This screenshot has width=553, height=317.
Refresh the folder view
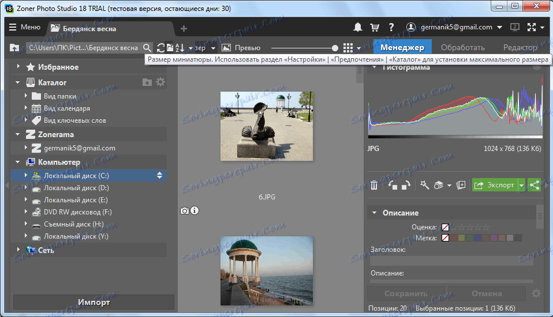tap(161, 48)
